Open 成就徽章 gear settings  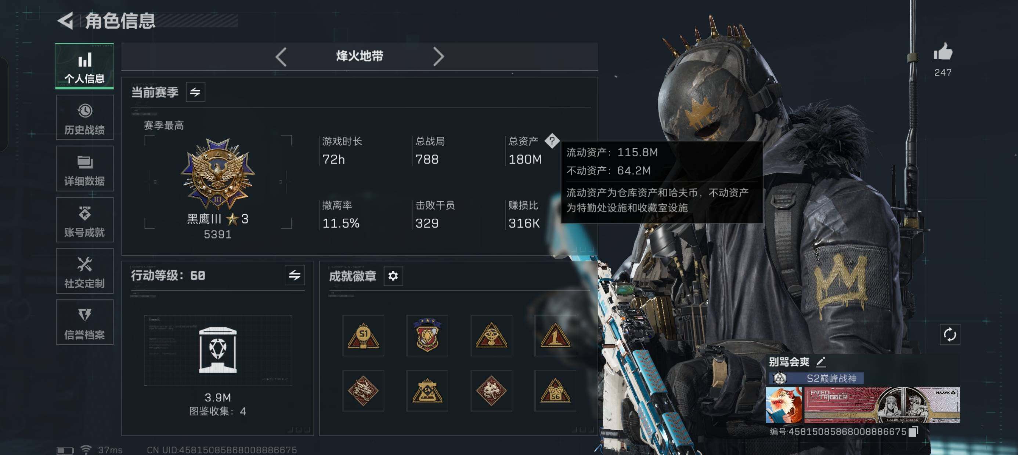pos(393,276)
